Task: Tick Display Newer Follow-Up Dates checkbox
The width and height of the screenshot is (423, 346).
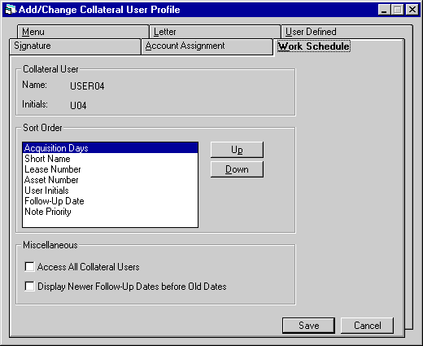Action: (x=29, y=287)
